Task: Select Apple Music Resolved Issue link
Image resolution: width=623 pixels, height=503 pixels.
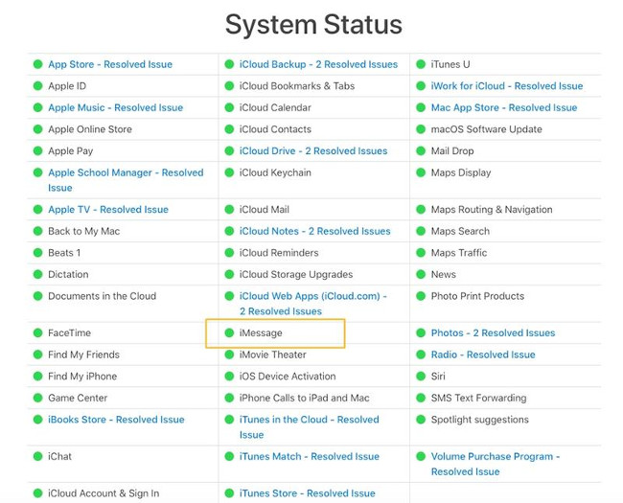Action: [115, 108]
